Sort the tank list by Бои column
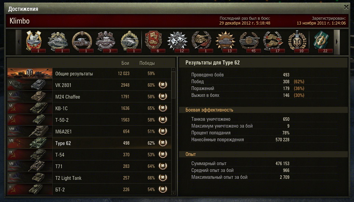354x202 pixels. [x=125, y=63]
